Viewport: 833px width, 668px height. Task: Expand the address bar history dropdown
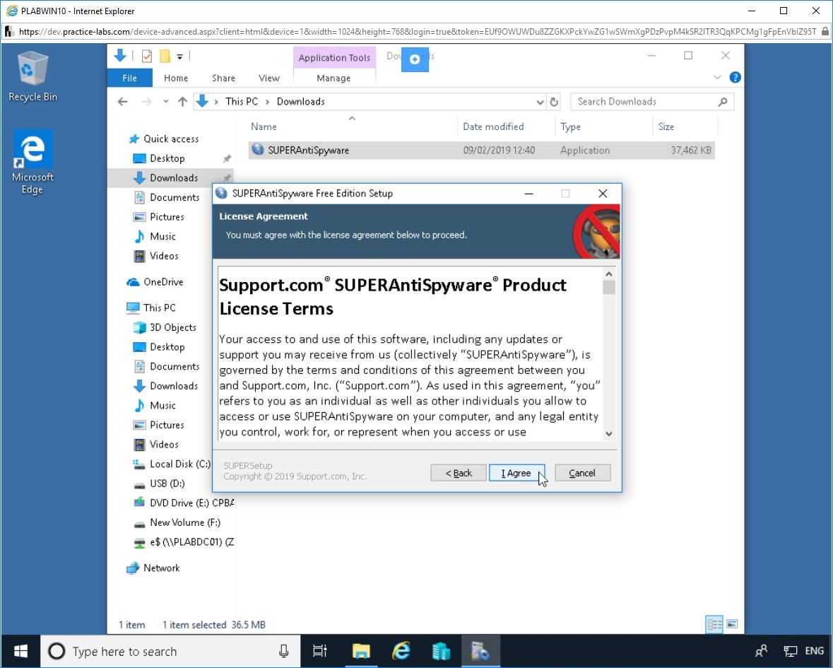point(540,102)
